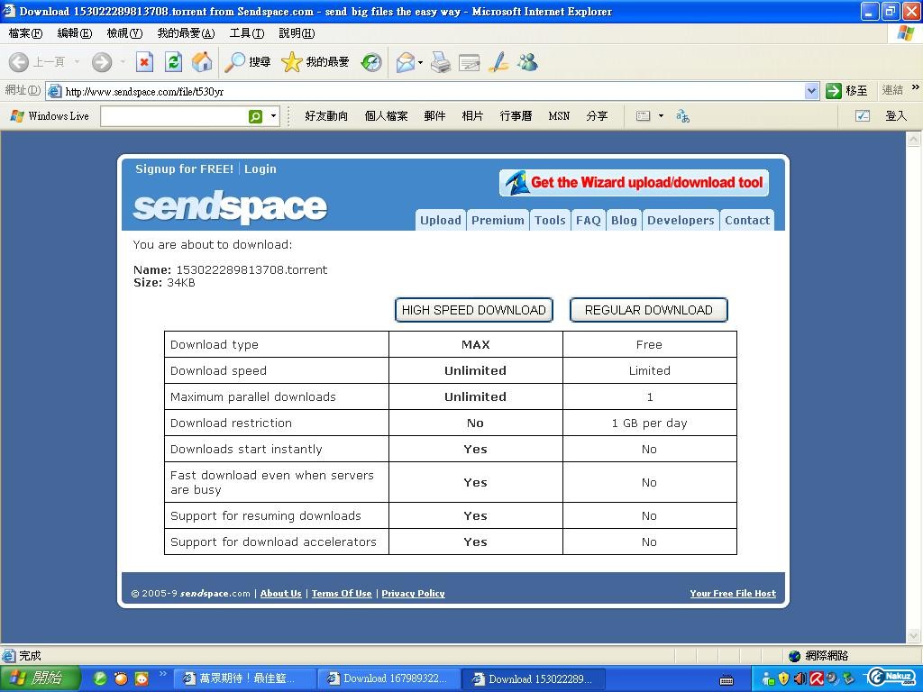The width and height of the screenshot is (923, 692).
Task: Open Favorites star button
Action: [x=315, y=62]
